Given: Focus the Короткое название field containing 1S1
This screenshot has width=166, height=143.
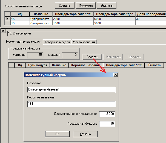Looking at the screenshot, I should (x=71, y=104).
